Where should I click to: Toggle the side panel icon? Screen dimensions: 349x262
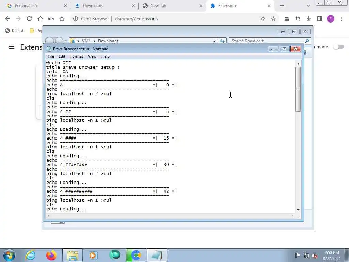320,19
